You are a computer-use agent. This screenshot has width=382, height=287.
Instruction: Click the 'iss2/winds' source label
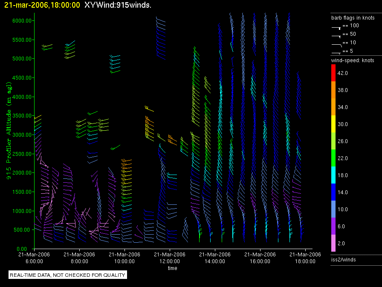[x=344, y=259]
